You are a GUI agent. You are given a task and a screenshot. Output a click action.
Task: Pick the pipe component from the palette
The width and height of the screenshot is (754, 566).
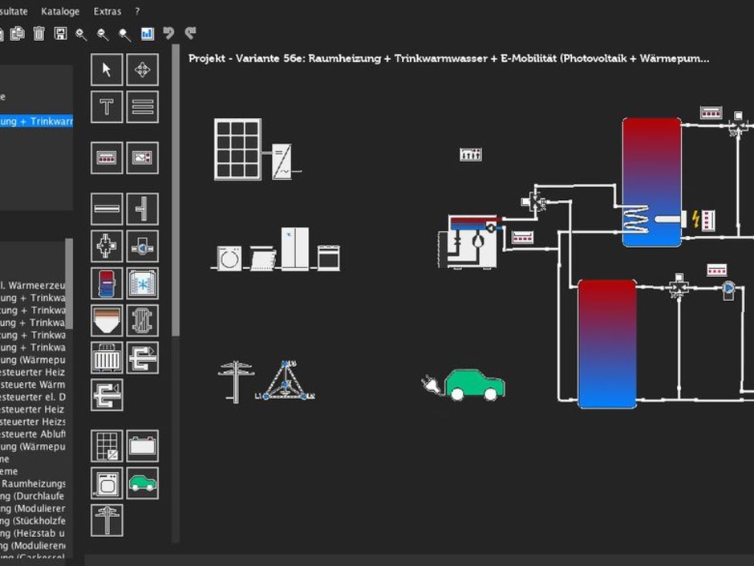click(x=107, y=209)
